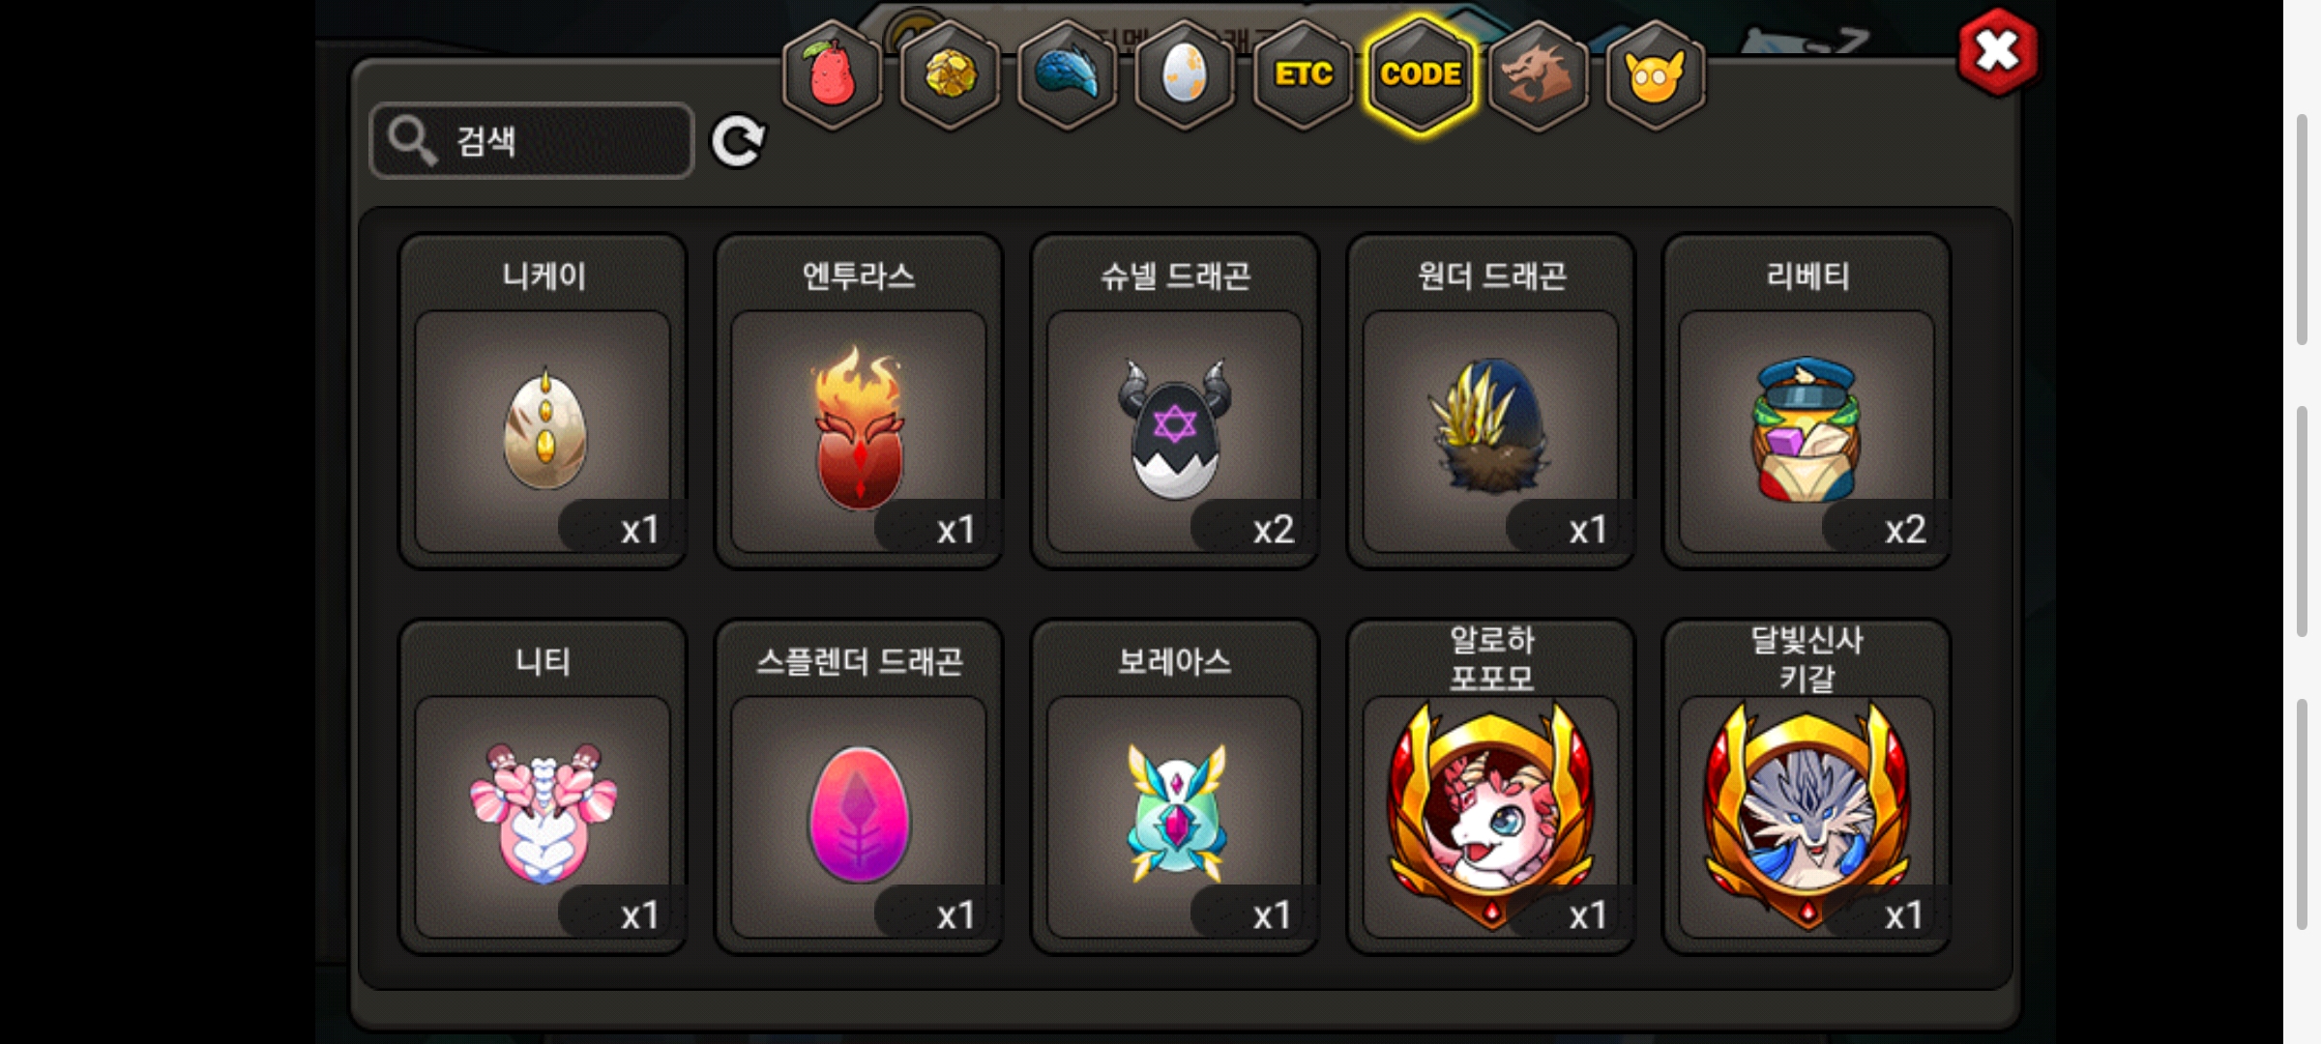Switch to the egg category tab
2321x1044 pixels.
1186,74
